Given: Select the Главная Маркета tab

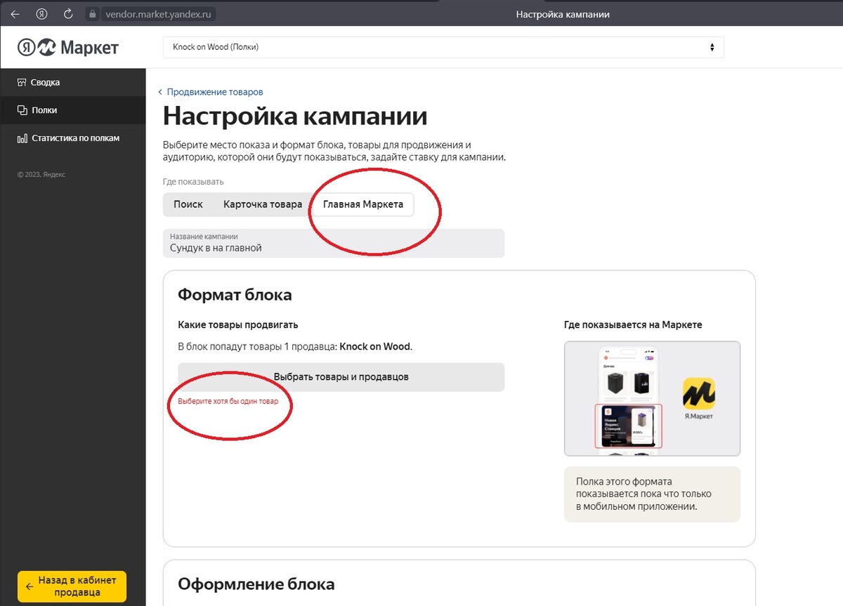Looking at the screenshot, I should pos(363,204).
